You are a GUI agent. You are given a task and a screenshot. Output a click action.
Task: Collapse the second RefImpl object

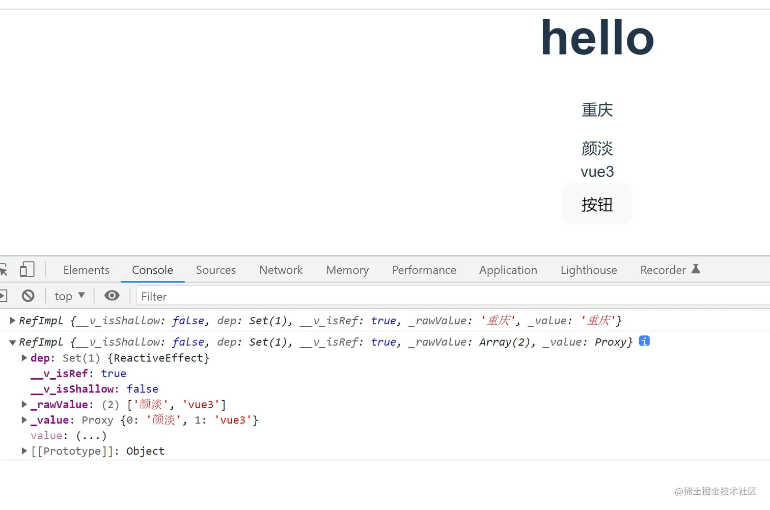click(x=13, y=343)
